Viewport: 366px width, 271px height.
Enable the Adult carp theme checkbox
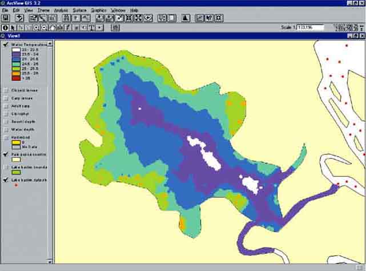(x=6, y=106)
